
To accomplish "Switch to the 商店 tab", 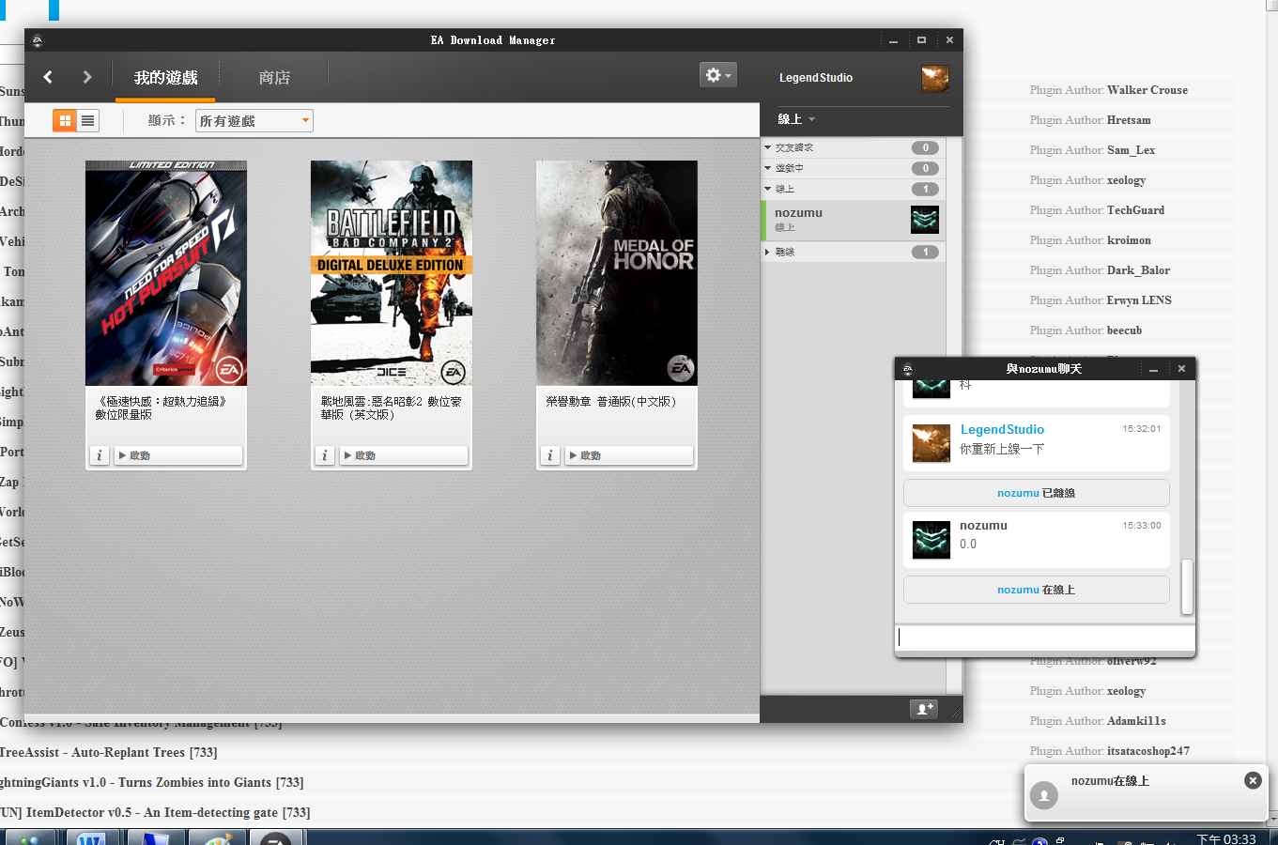I will pos(274,78).
